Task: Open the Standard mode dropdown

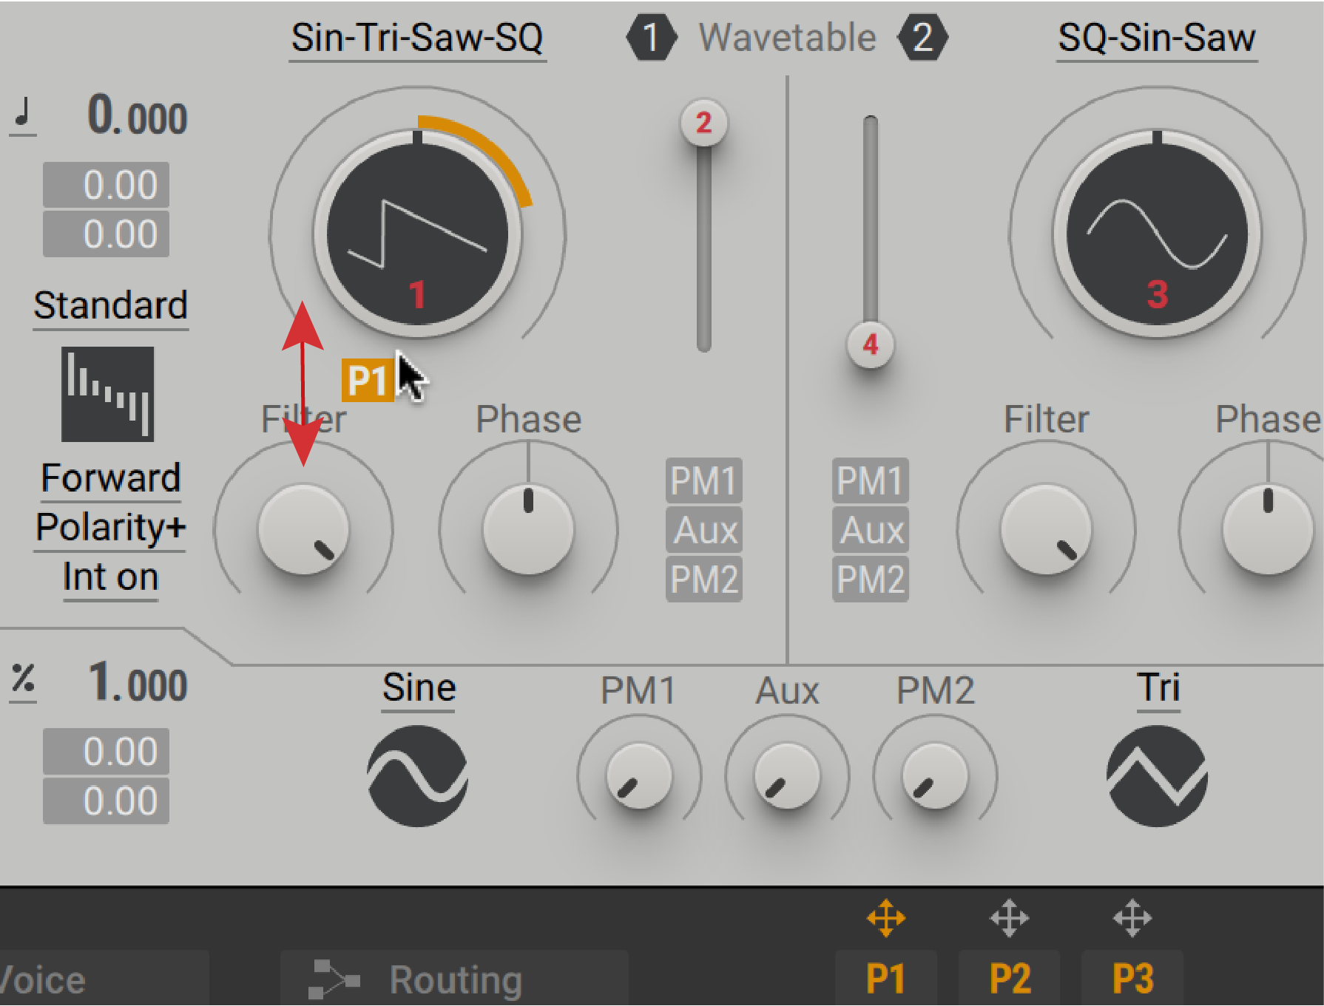Action: click(x=111, y=306)
